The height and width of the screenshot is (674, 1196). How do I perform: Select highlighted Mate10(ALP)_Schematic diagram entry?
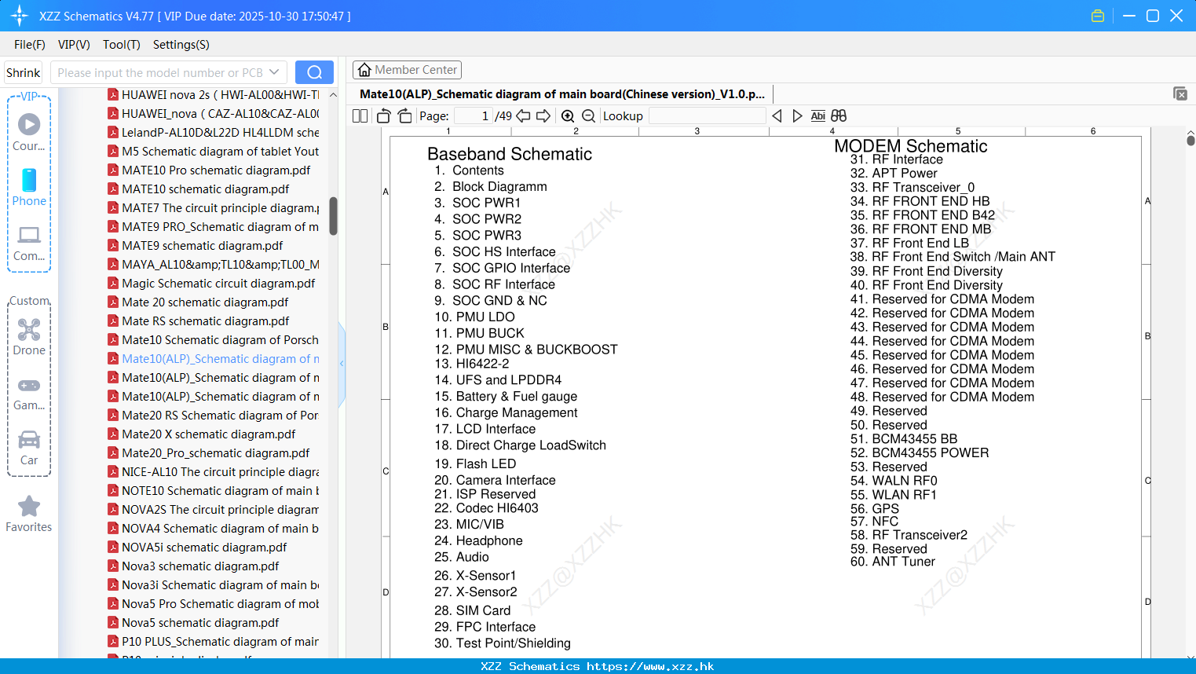coord(214,358)
